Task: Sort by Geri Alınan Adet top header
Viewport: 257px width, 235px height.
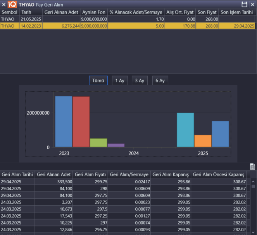Action: 61,12
